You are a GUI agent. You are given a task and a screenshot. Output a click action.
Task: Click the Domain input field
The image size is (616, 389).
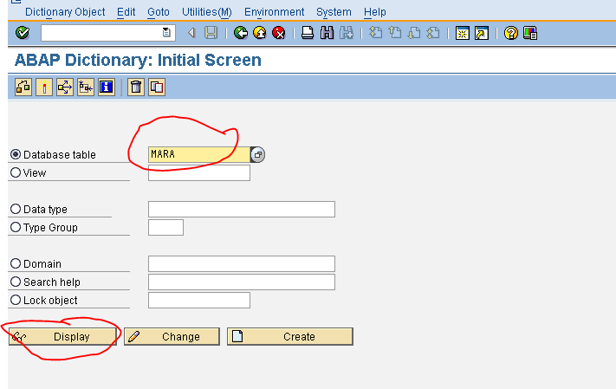pos(242,263)
